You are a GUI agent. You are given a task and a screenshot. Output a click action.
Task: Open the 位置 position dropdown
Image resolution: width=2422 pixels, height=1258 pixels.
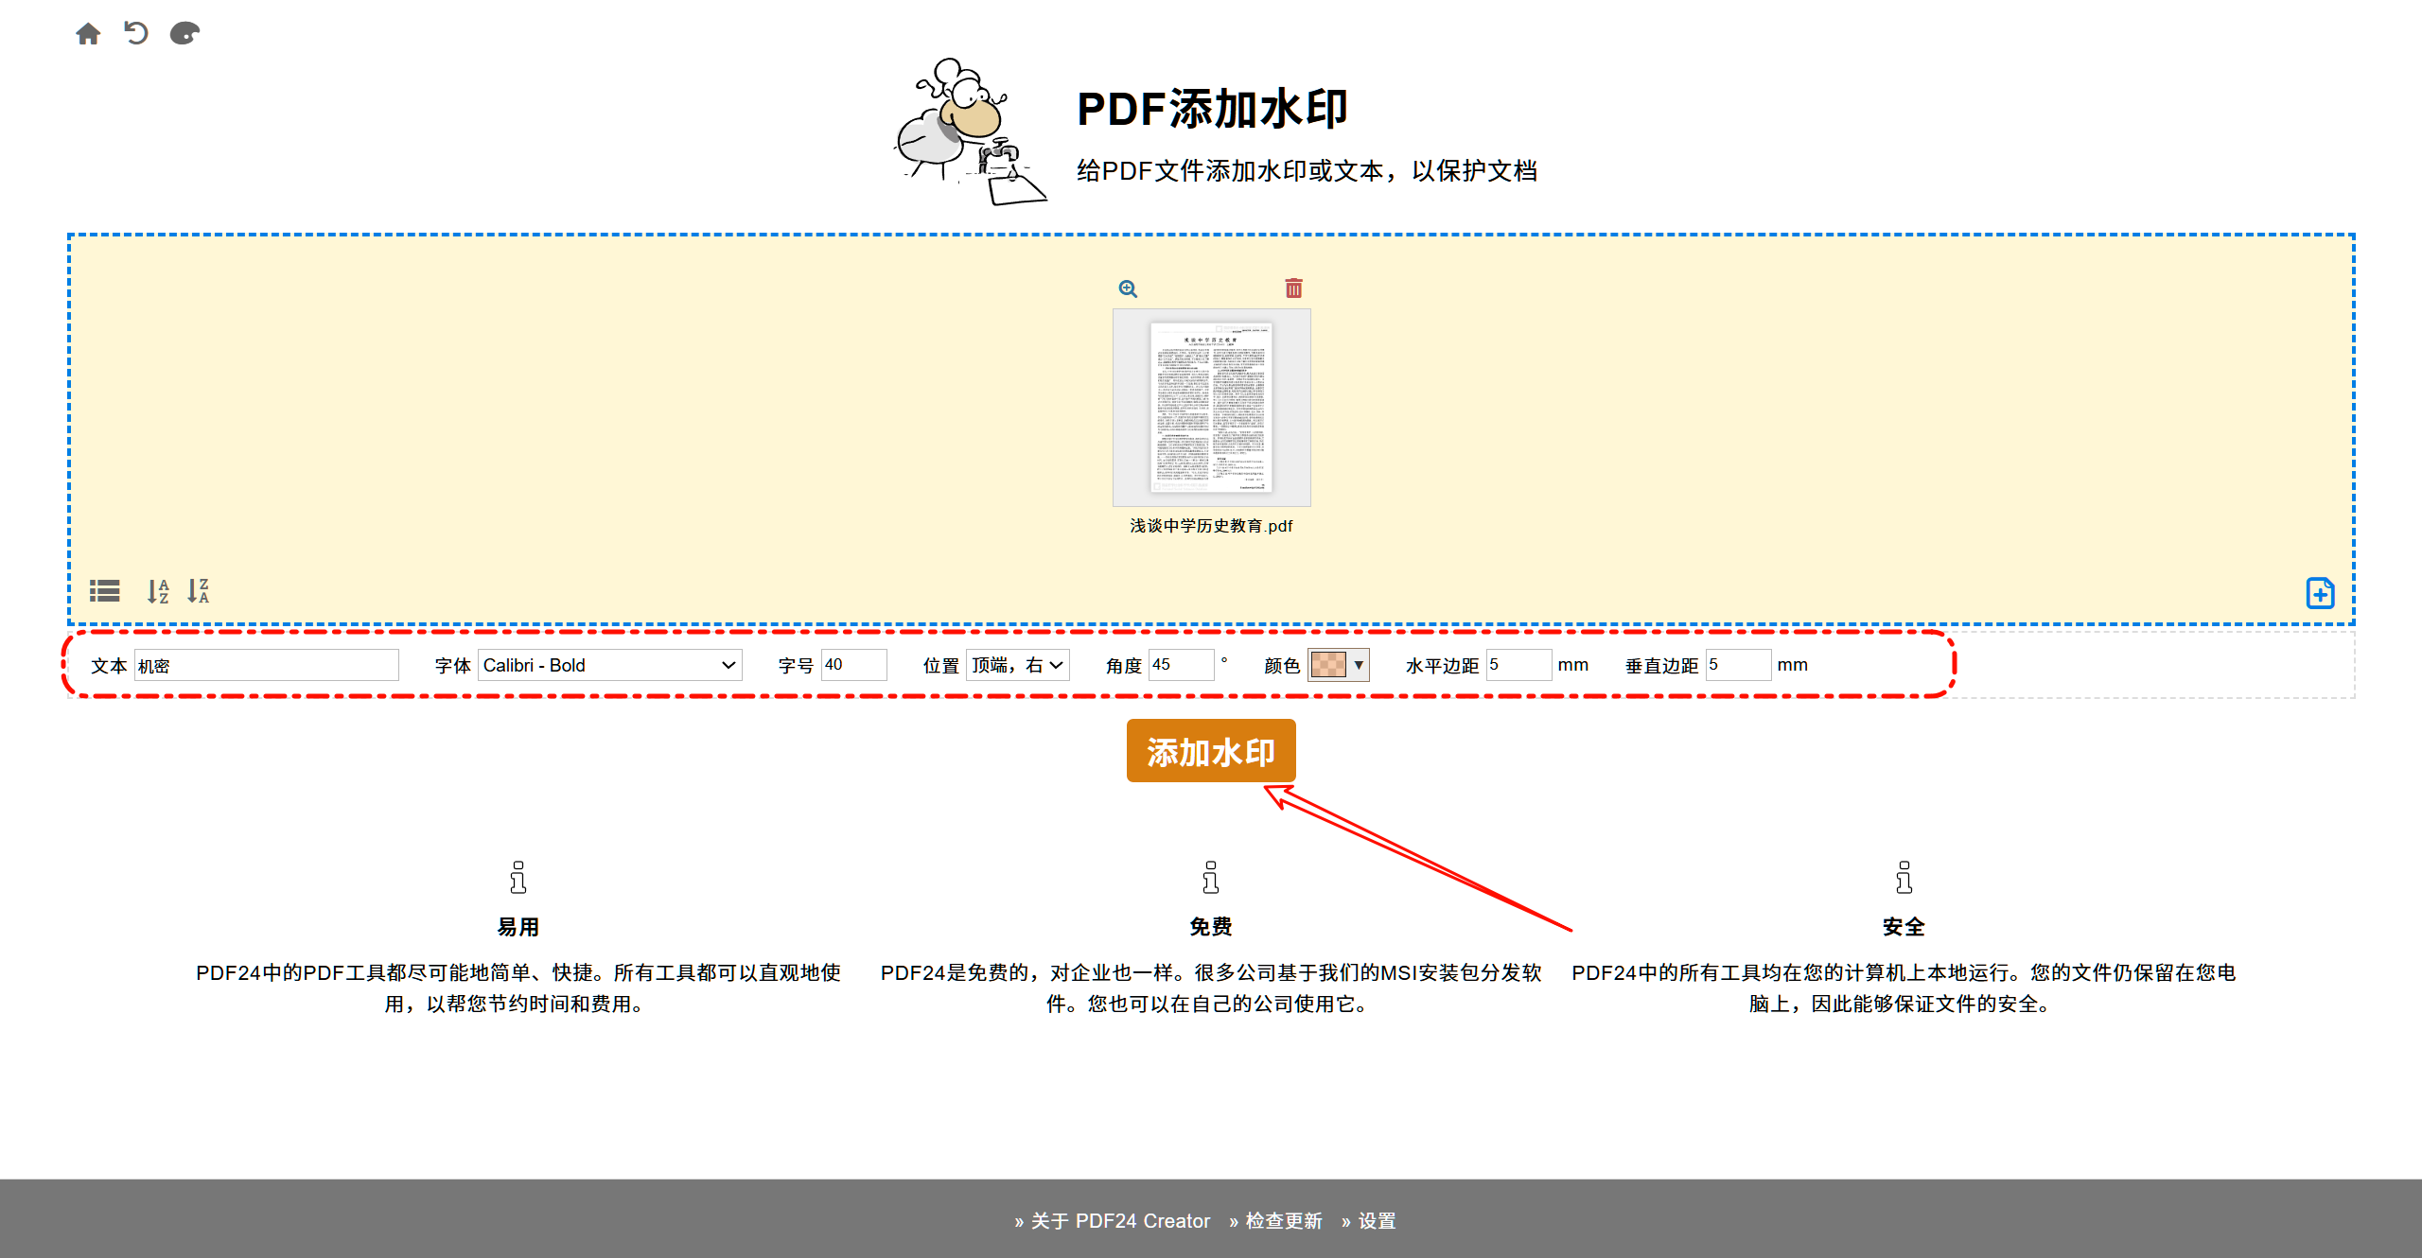1017,665
